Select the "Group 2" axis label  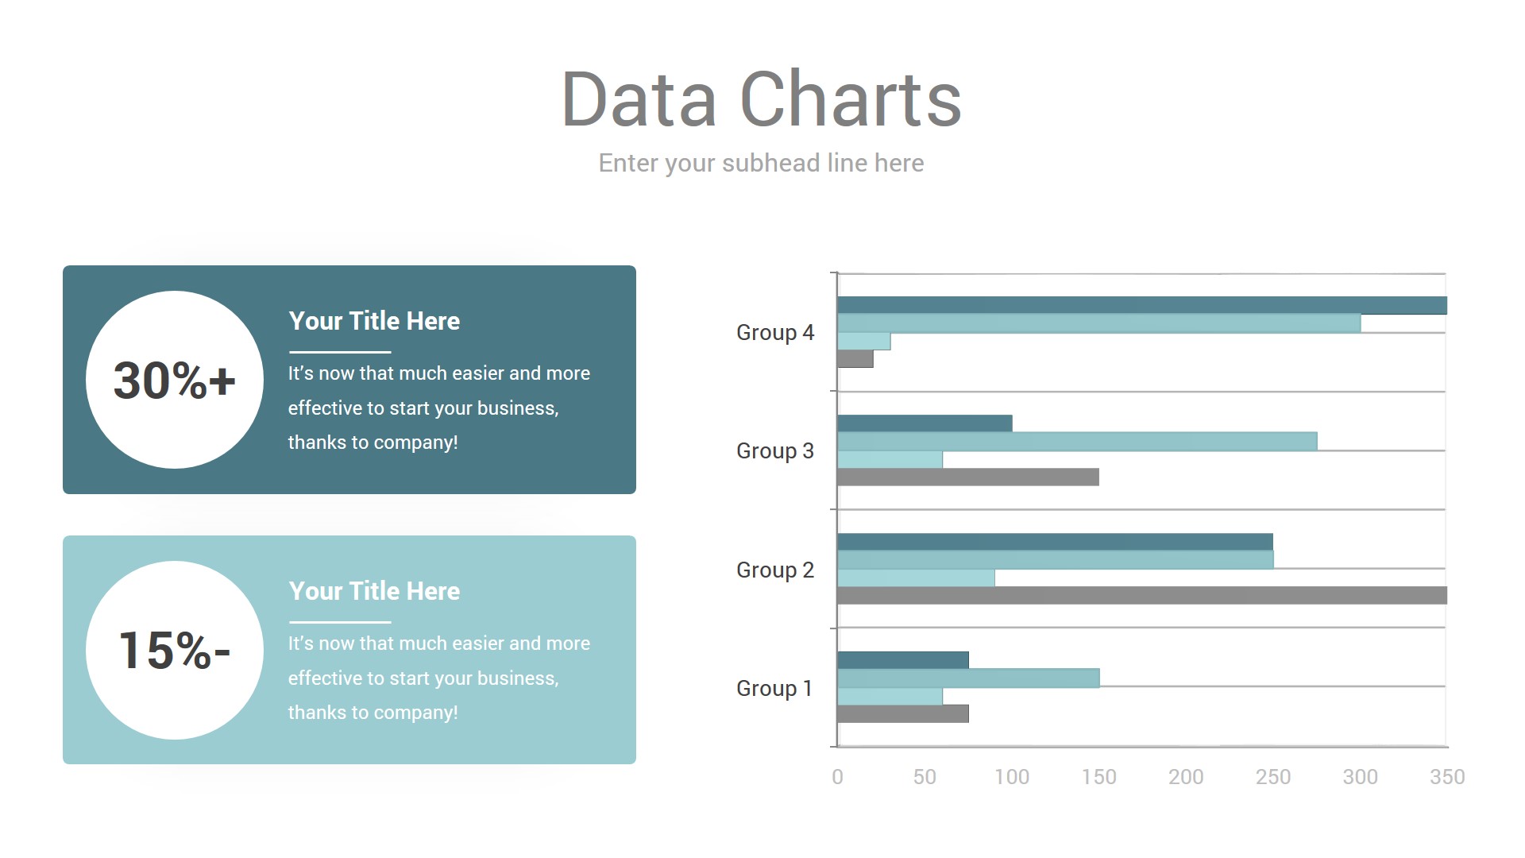tap(775, 570)
